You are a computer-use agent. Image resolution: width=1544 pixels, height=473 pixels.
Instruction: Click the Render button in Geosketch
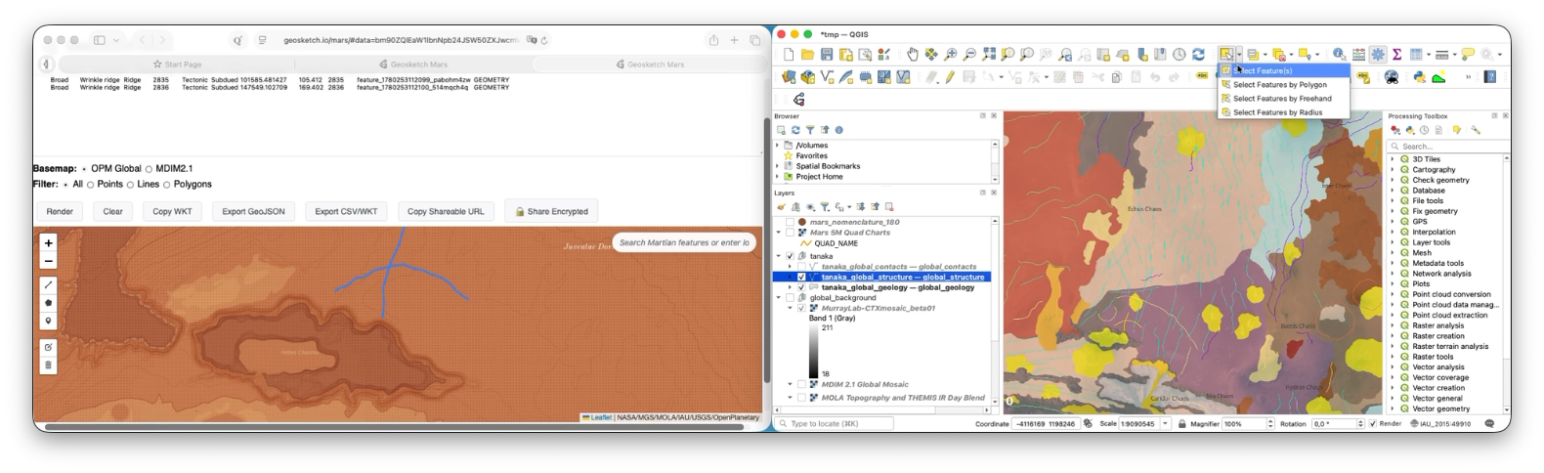tap(60, 211)
